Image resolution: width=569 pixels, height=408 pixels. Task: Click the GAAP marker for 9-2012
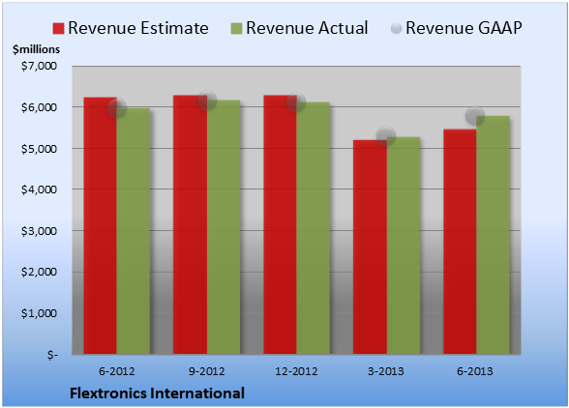tap(207, 101)
